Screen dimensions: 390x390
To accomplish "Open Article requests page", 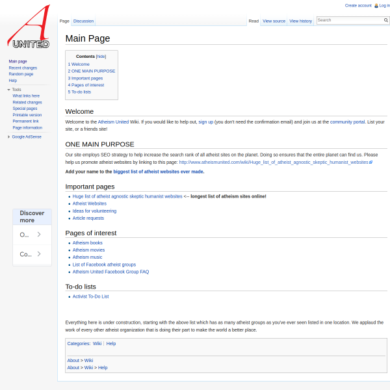I will click(88, 218).
